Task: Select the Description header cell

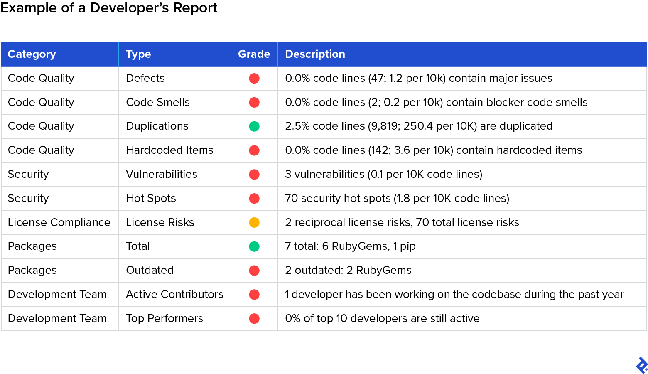Action: point(314,54)
